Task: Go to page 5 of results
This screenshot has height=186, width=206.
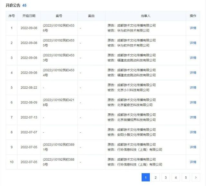Action: 186,177
